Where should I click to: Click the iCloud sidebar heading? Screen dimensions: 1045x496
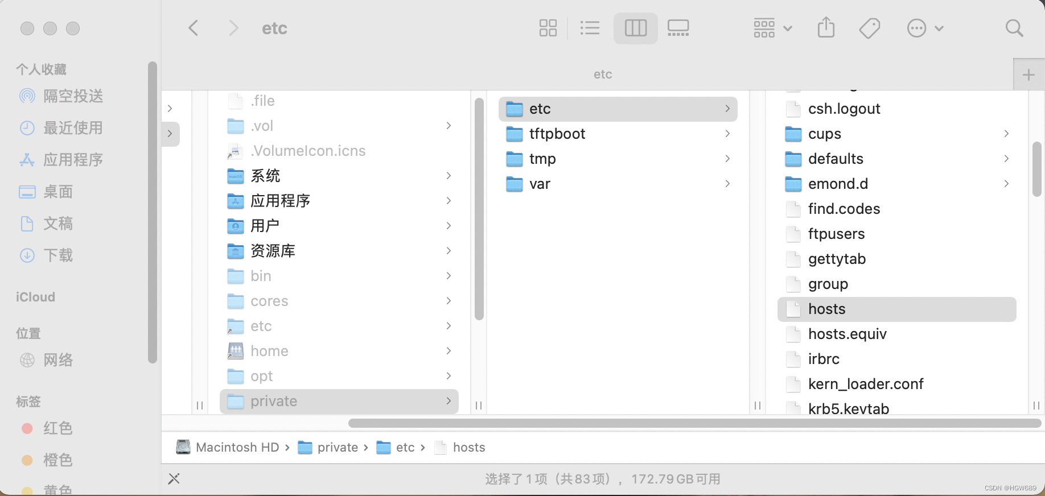[35, 297]
